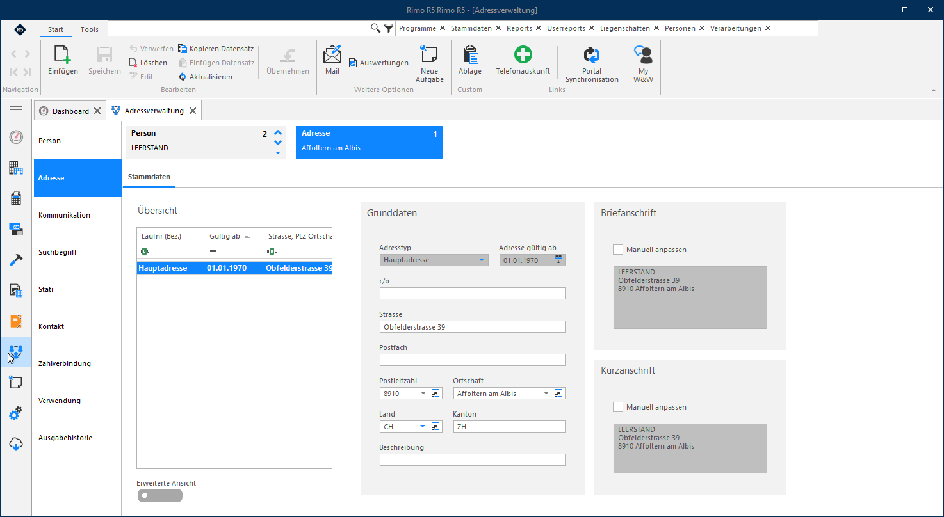This screenshot has height=517, width=944.
Task: Close the Adressverwaltung tab
Action: tap(193, 111)
